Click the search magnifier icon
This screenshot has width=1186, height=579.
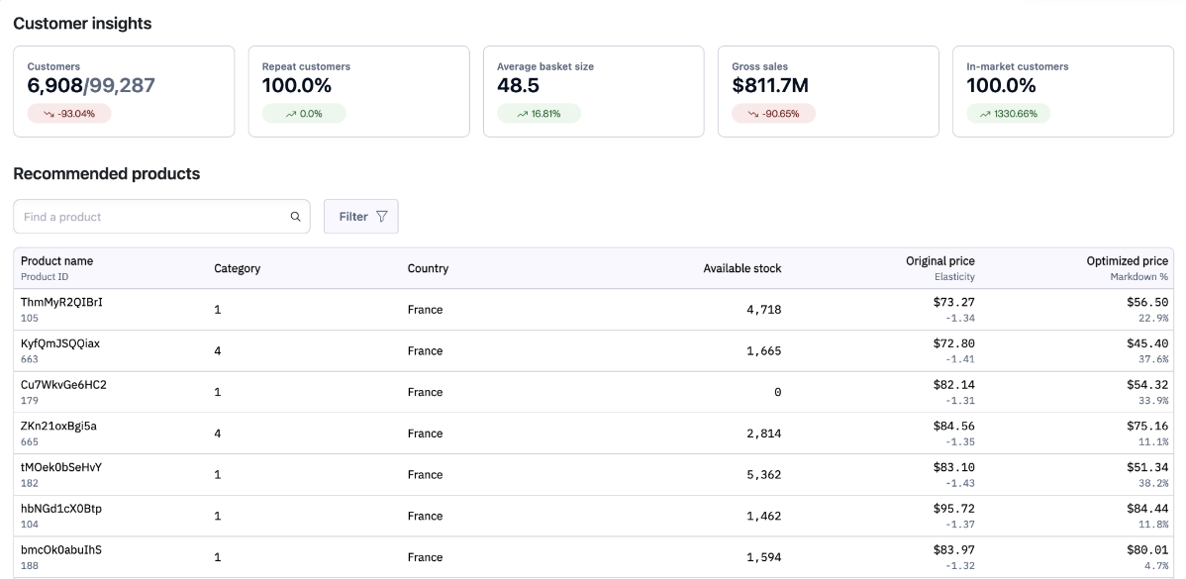click(295, 217)
